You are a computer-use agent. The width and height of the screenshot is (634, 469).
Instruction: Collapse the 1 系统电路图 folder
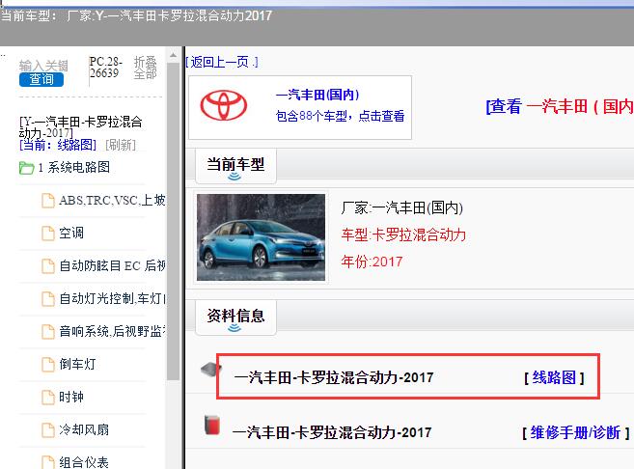[x=74, y=167]
